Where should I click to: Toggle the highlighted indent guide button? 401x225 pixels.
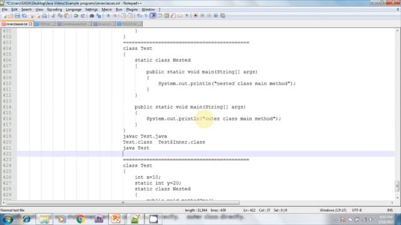click(x=153, y=16)
